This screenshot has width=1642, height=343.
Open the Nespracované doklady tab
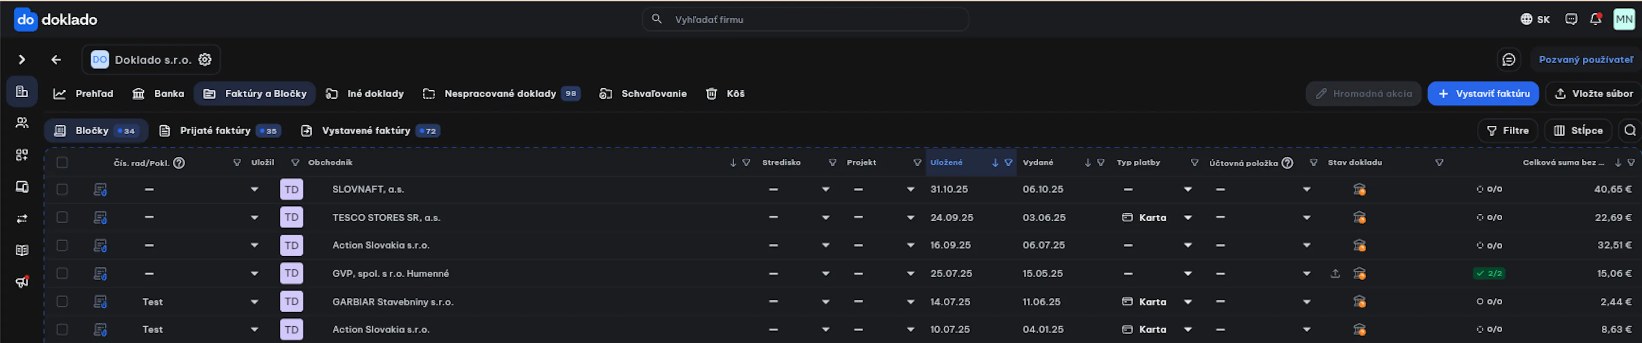501,94
